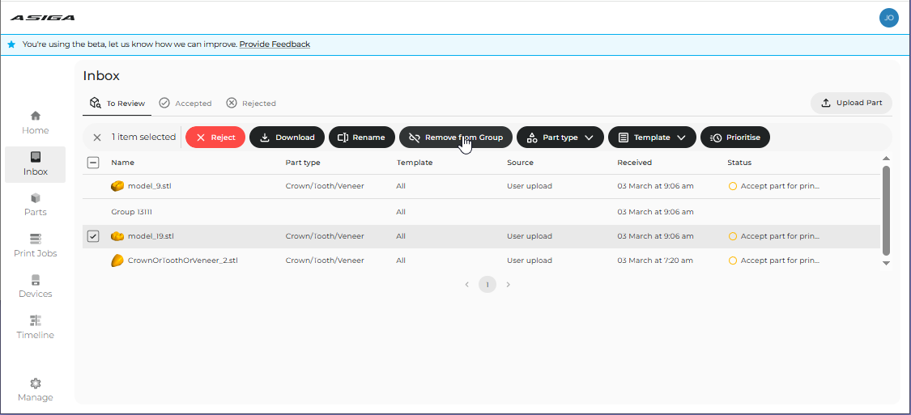Switch to the To Review tab
Viewport: 911px width, 415px height.
point(117,104)
